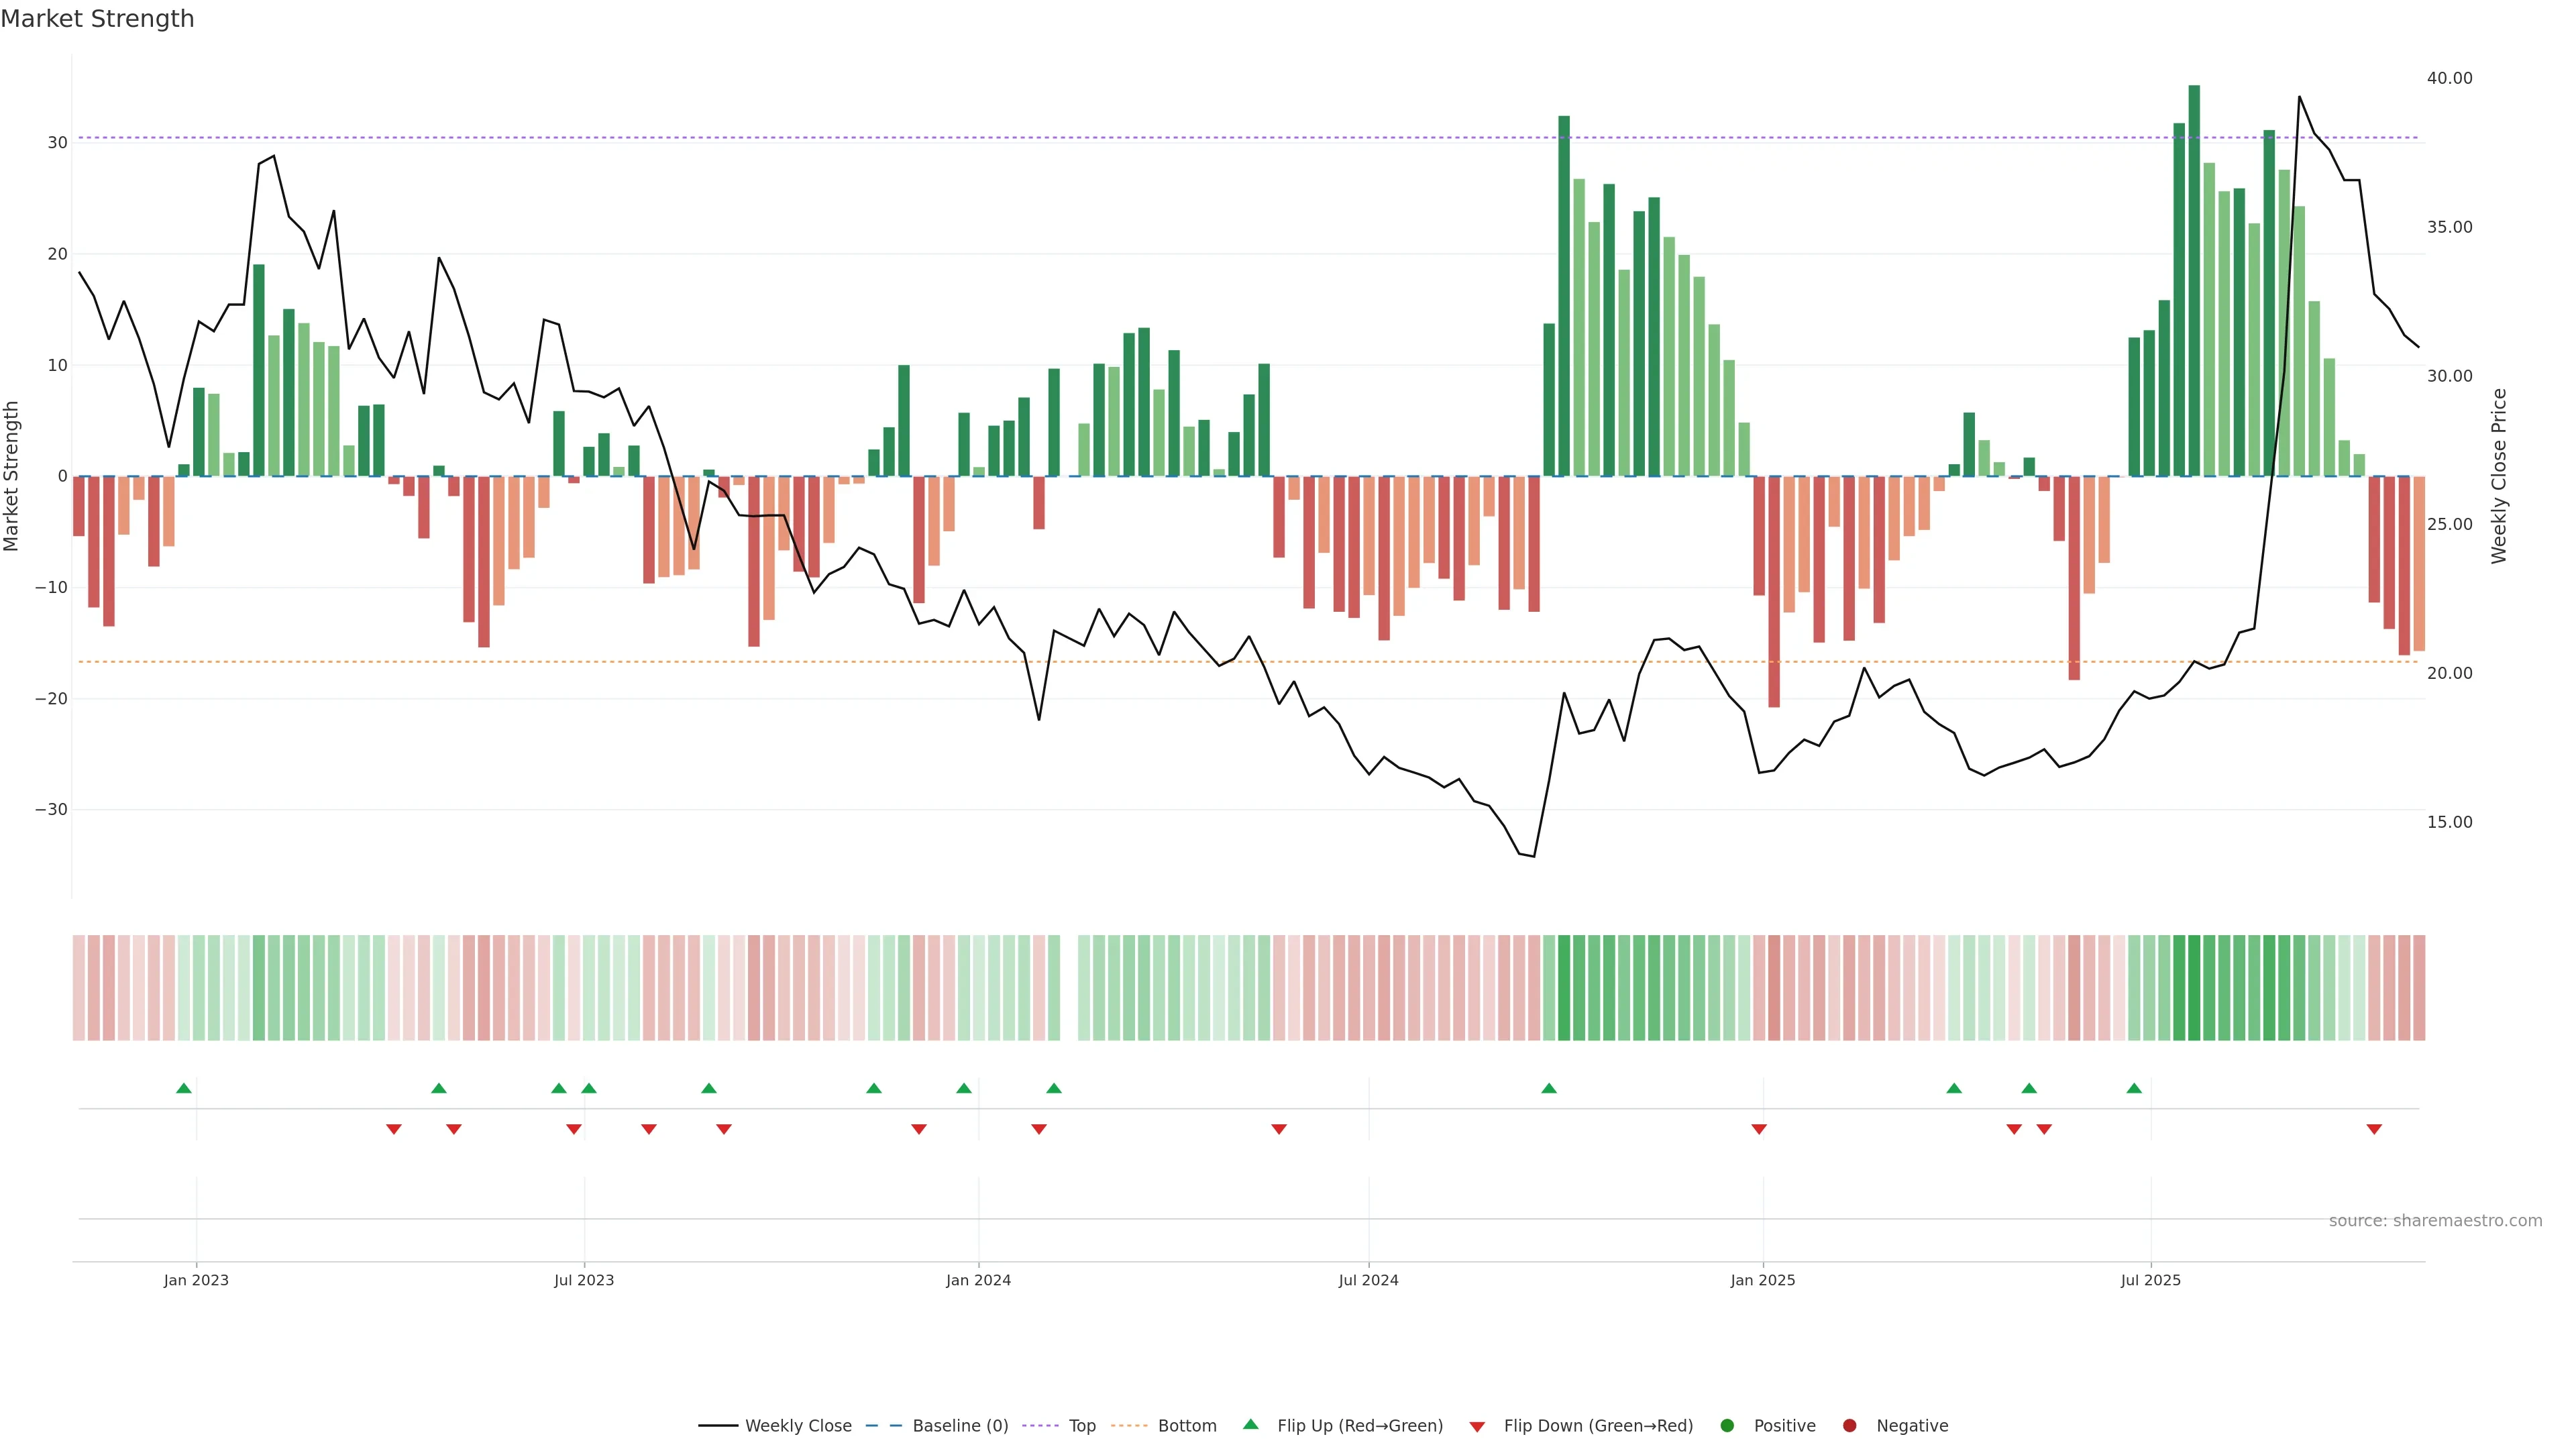Click the green Positive circle in the legend
The width and height of the screenshot is (2576, 1449).
pos(1726,1426)
